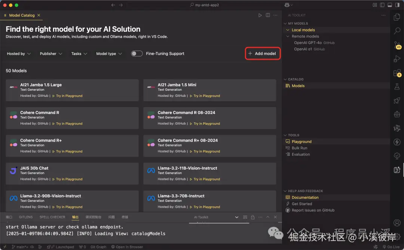Open the Tasks filter dropdown
Viewport: 404px width, 250px height.
point(79,53)
